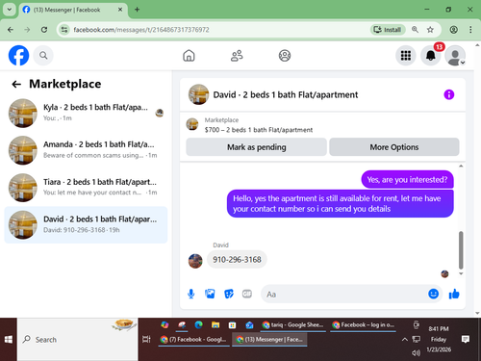Open the Windows Start button

(9, 340)
